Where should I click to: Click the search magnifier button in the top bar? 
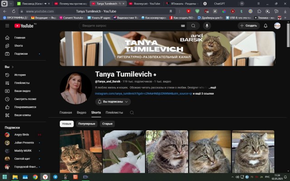pos(193,26)
